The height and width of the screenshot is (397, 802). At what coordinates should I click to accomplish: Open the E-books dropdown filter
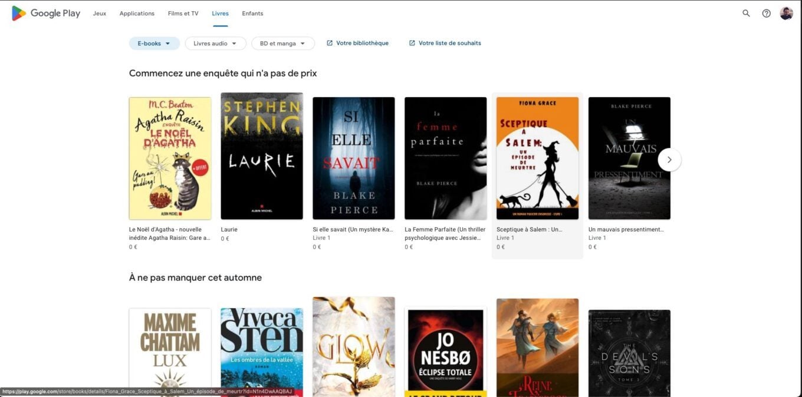click(155, 44)
